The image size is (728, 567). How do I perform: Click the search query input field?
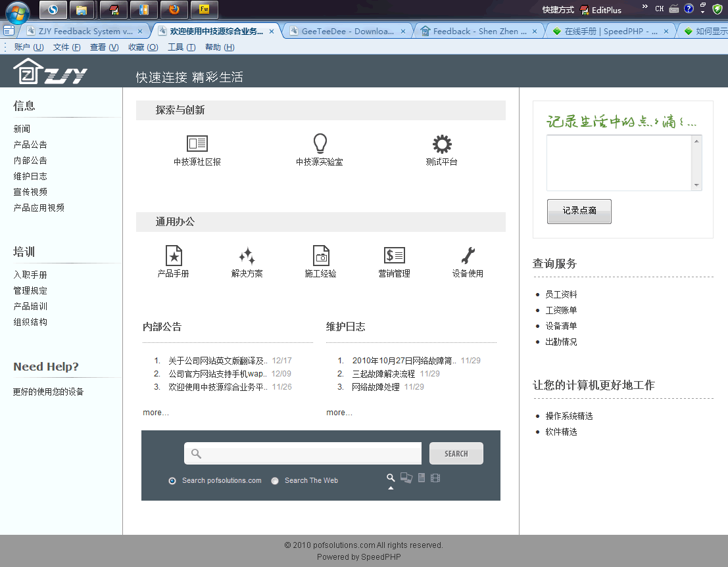pyautogui.click(x=303, y=453)
